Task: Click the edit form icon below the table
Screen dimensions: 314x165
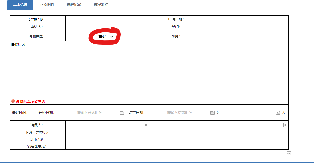Action: tap(289, 153)
